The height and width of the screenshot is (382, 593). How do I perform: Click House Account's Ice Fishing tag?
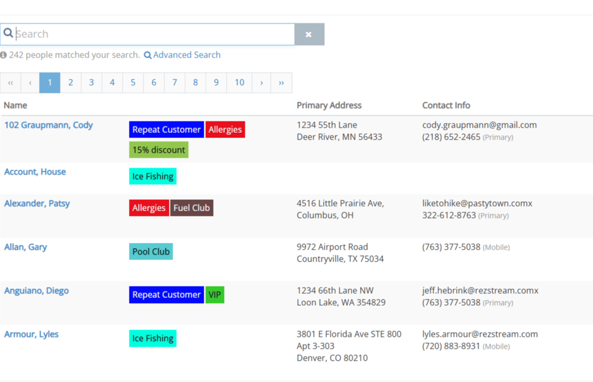tap(153, 176)
